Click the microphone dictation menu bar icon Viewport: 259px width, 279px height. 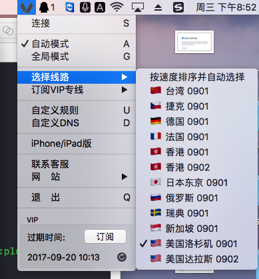coord(85,7)
